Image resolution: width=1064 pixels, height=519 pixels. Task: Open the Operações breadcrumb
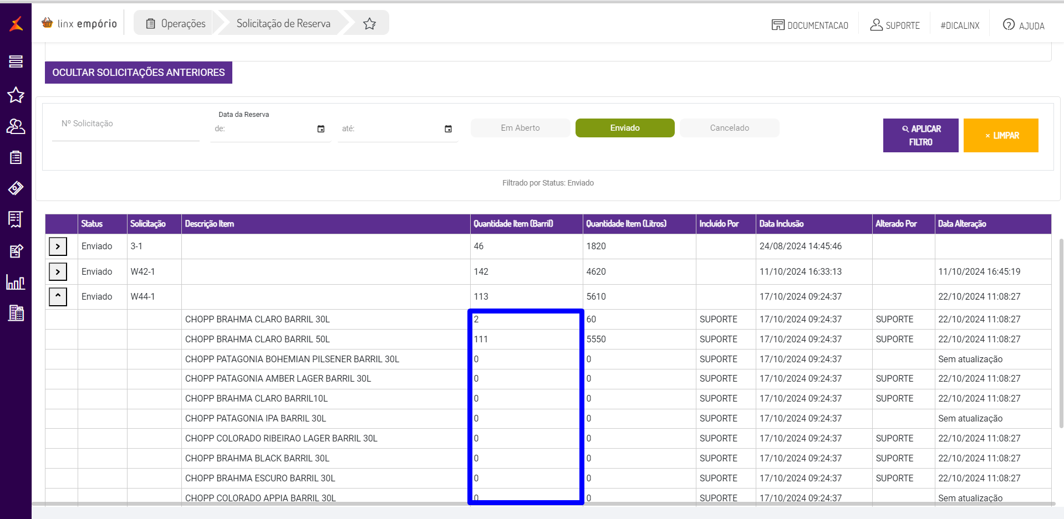coord(176,23)
